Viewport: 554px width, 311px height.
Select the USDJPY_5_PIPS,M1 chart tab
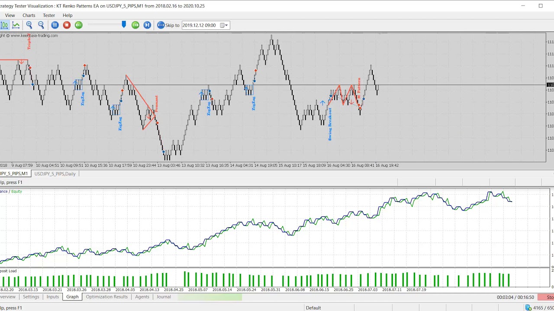click(x=14, y=174)
